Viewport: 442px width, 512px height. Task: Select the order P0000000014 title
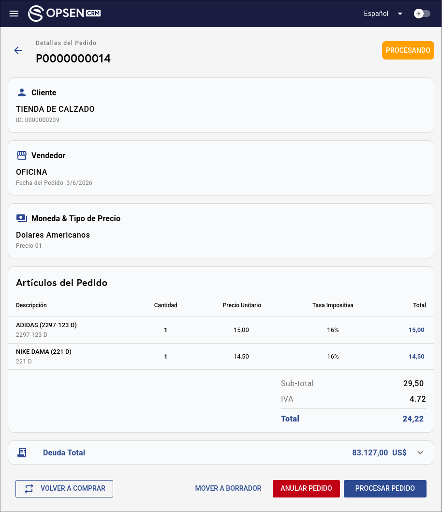(73, 59)
